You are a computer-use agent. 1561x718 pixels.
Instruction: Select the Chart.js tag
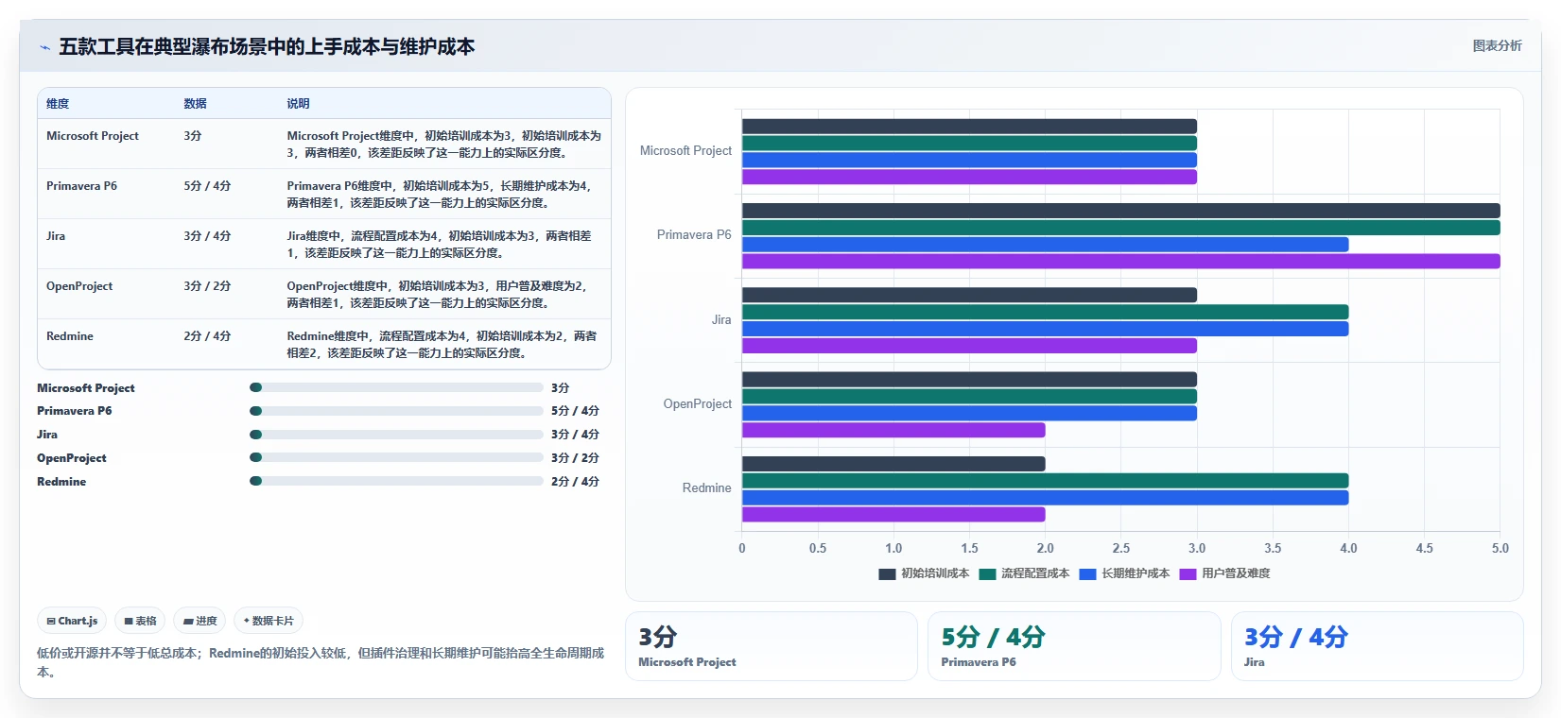pyautogui.click(x=72, y=621)
